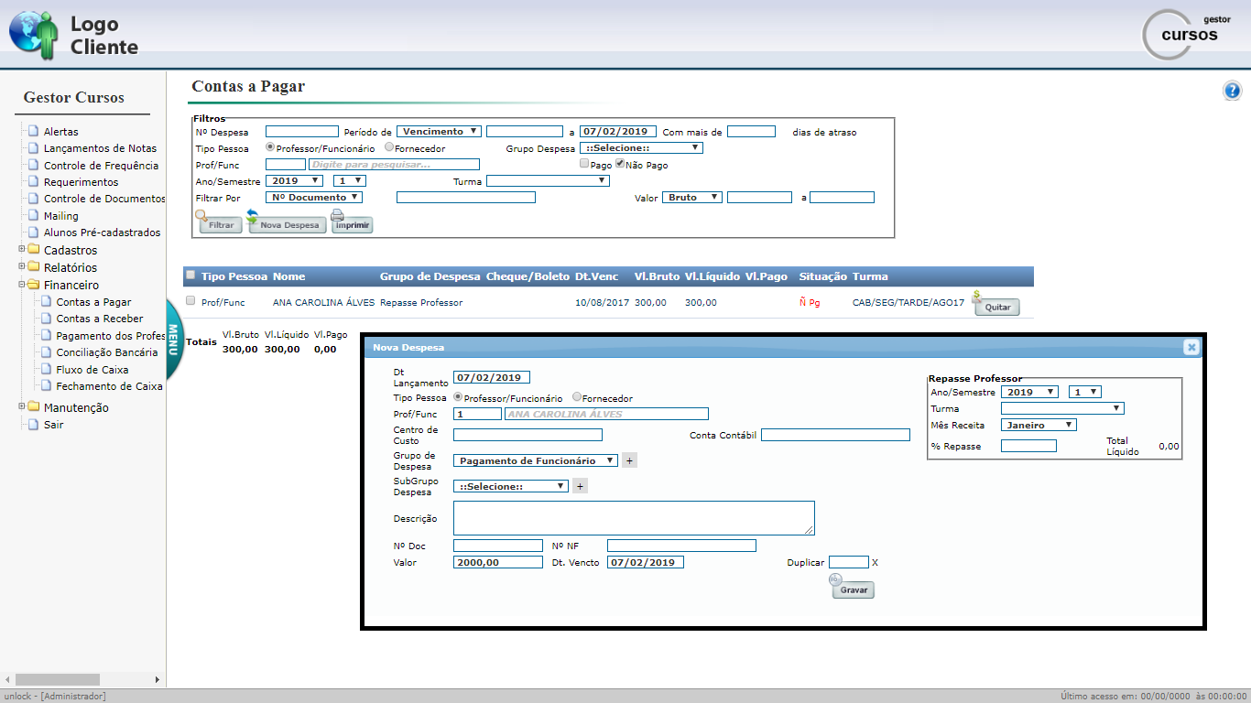This screenshot has height=703, width=1251.
Task: Open Conciliação Bancária
Action: pos(107,352)
